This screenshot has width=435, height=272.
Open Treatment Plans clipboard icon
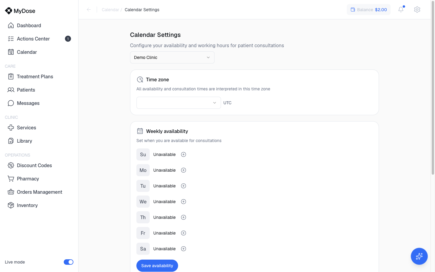coord(11,76)
